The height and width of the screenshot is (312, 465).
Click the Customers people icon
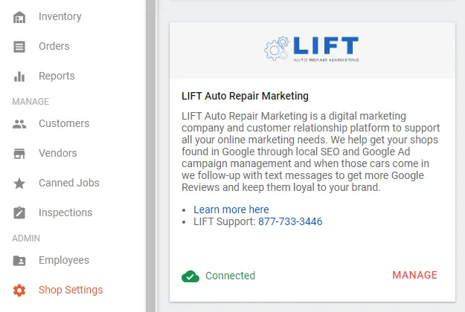(x=19, y=124)
